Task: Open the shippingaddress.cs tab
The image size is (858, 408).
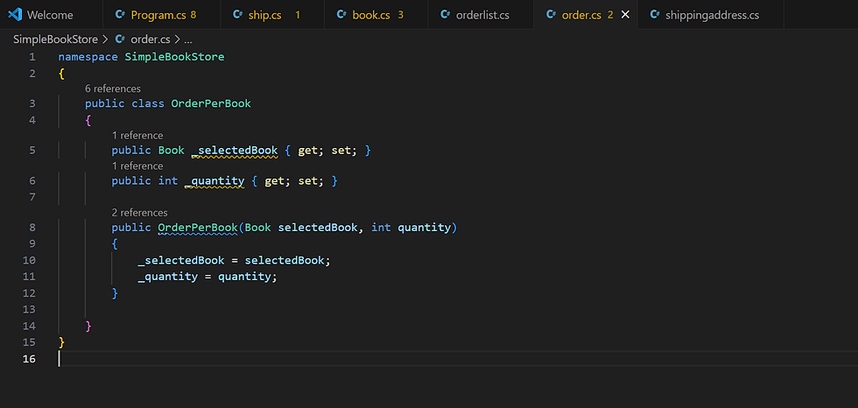Action: click(x=712, y=15)
